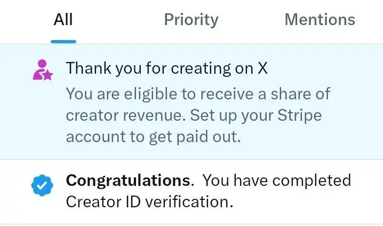Click the purple creator star icon
The height and width of the screenshot is (226, 383).
[43, 70]
